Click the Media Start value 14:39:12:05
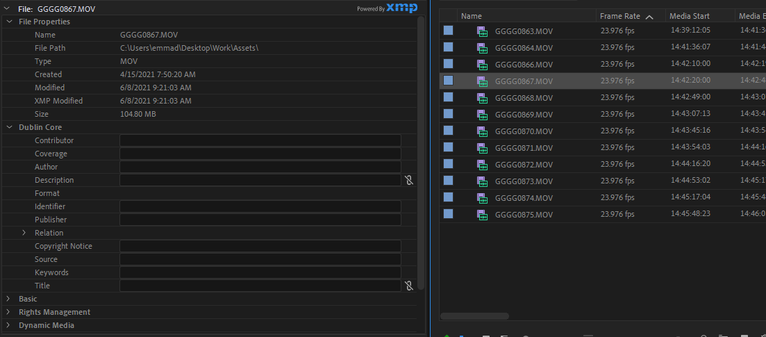Image resolution: width=766 pixels, height=337 pixels. tap(690, 31)
